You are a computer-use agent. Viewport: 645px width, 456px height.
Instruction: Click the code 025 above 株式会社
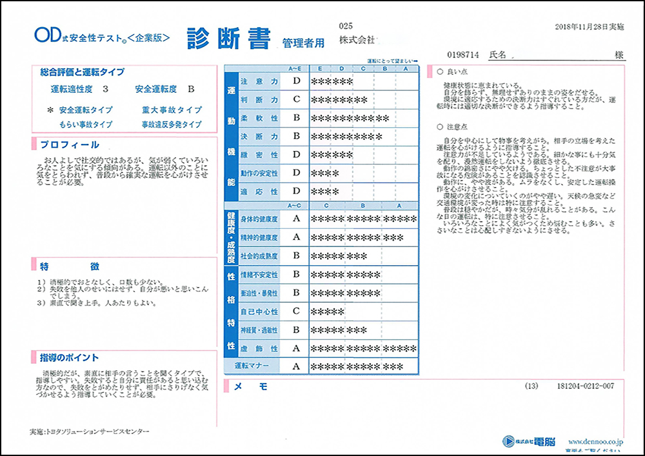346,26
